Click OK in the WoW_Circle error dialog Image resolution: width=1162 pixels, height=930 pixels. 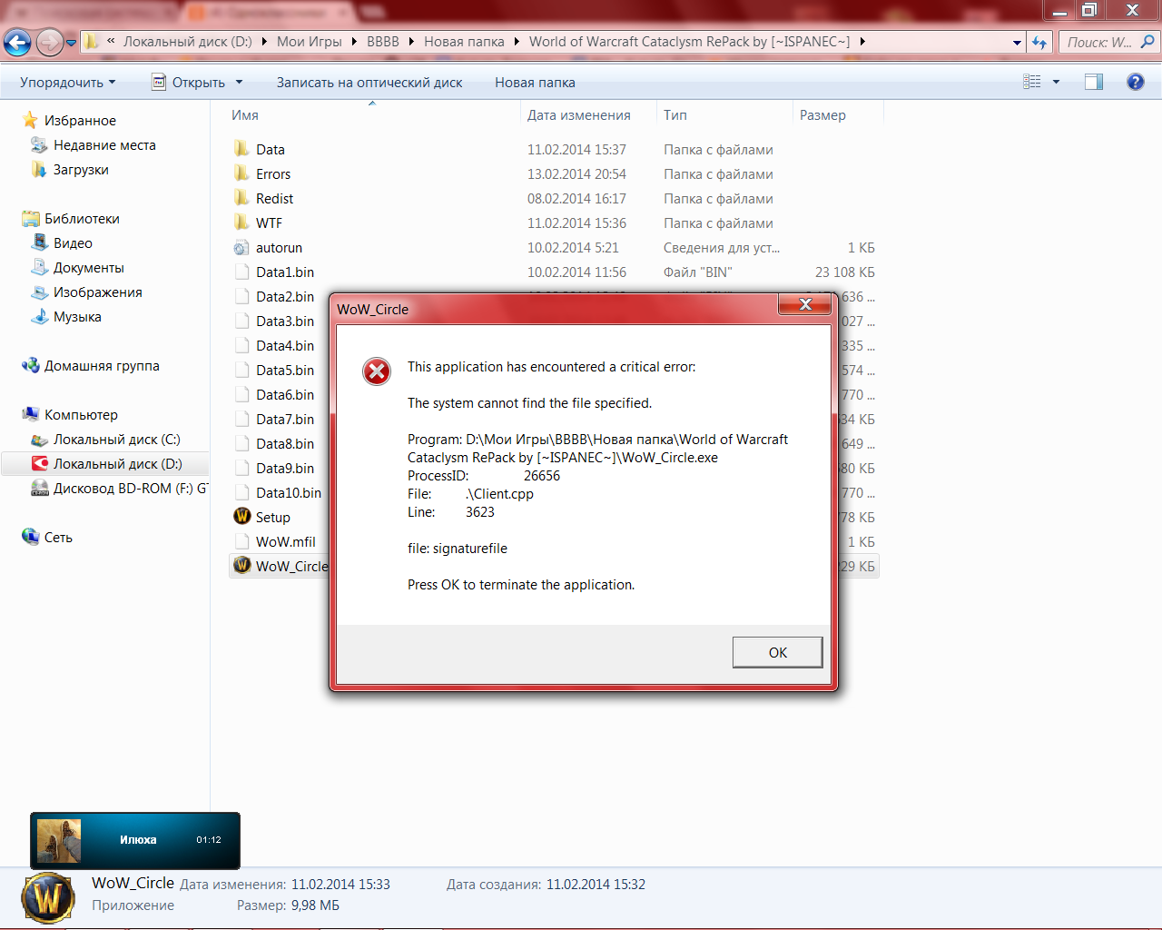coord(778,652)
